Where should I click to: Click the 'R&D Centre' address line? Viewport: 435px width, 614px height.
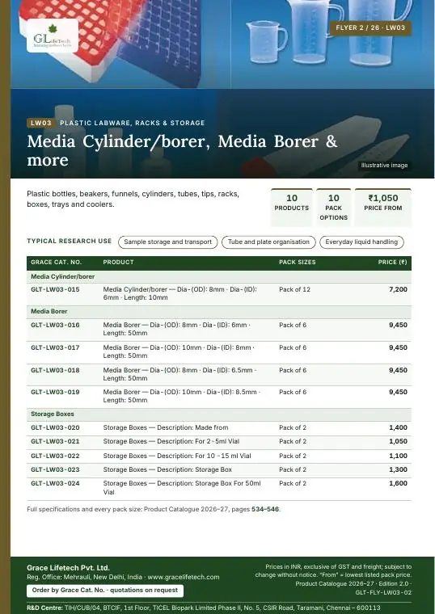coord(204,608)
